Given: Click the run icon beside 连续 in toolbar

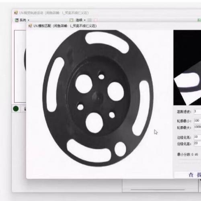Looking at the screenshot, I should [x=72, y=20].
